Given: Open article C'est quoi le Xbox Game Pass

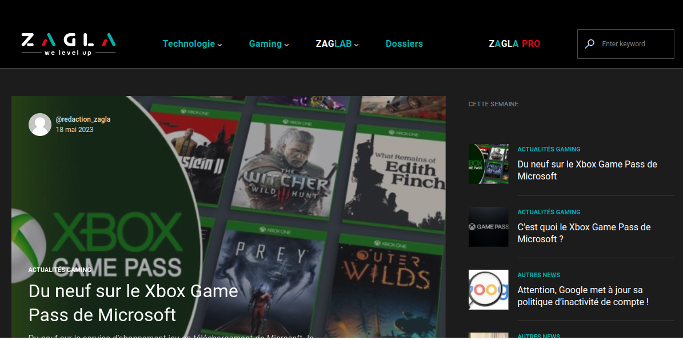Looking at the screenshot, I should 584,233.
